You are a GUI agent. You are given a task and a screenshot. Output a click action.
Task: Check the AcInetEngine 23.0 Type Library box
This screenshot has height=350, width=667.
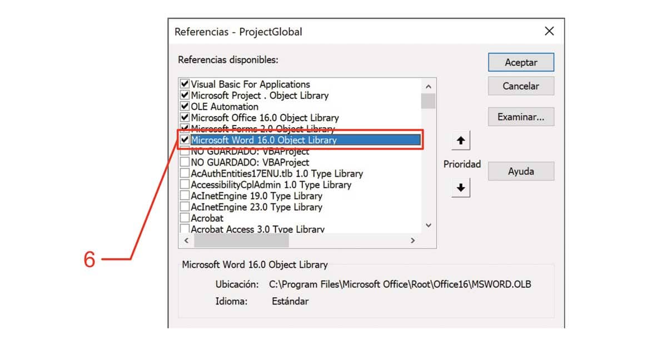point(185,207)
